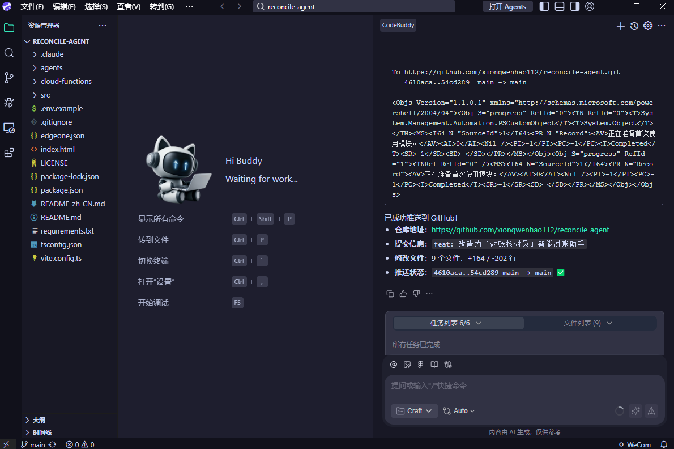Click the settings config icon beside book icon
Image resolution: width=674 pixels, height=449 pixels.
coord(448,365)
